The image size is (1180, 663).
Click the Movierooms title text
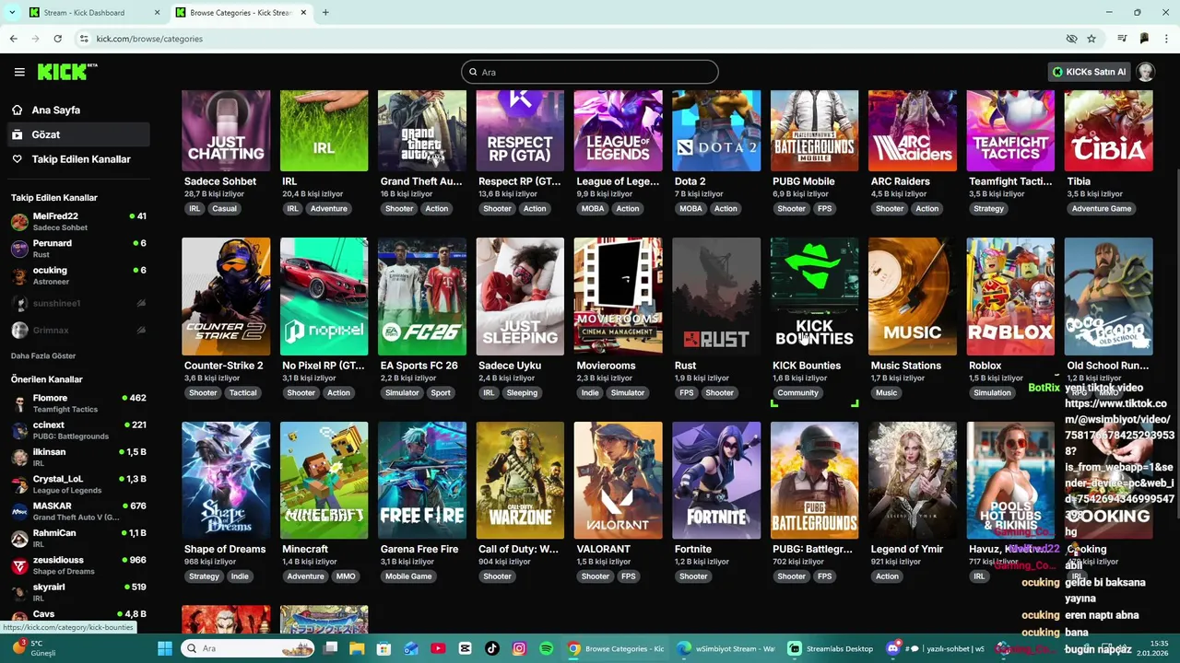click(607, 366)
